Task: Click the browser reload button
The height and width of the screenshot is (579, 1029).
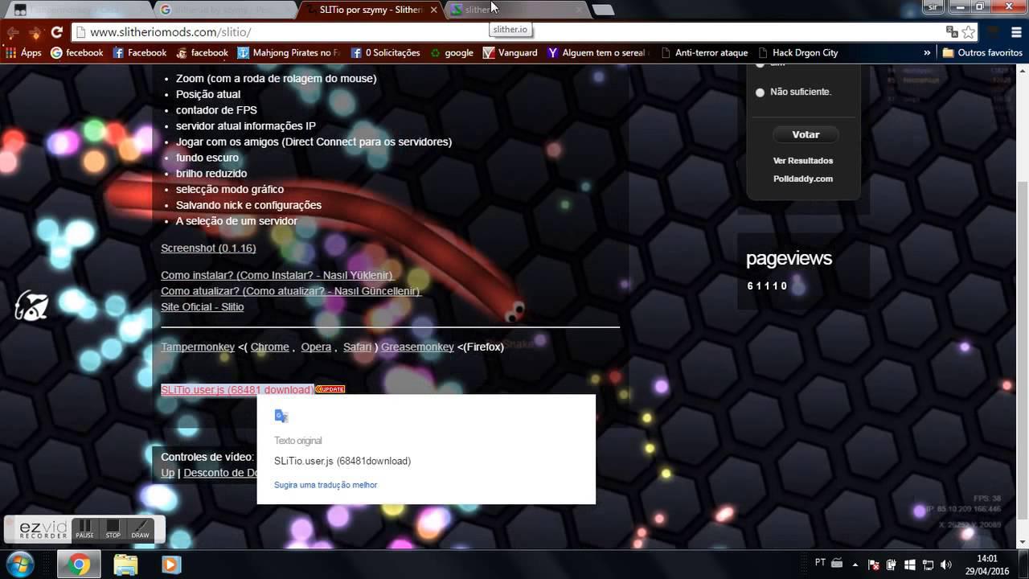Action: (x=56, y=32)
